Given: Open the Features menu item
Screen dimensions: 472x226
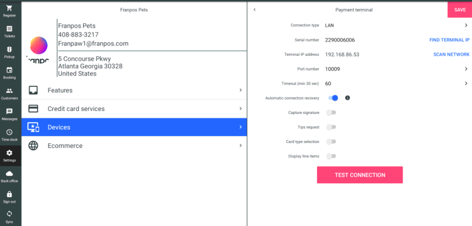Looking at the screenshot, I should click(134, 90).
